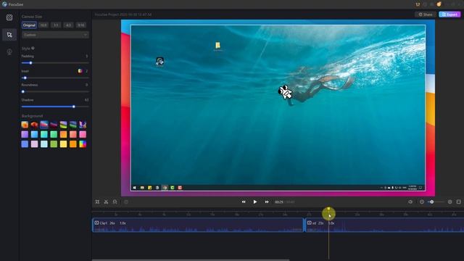Adjust the timeline zoom slider

click(x=436, y=202)
